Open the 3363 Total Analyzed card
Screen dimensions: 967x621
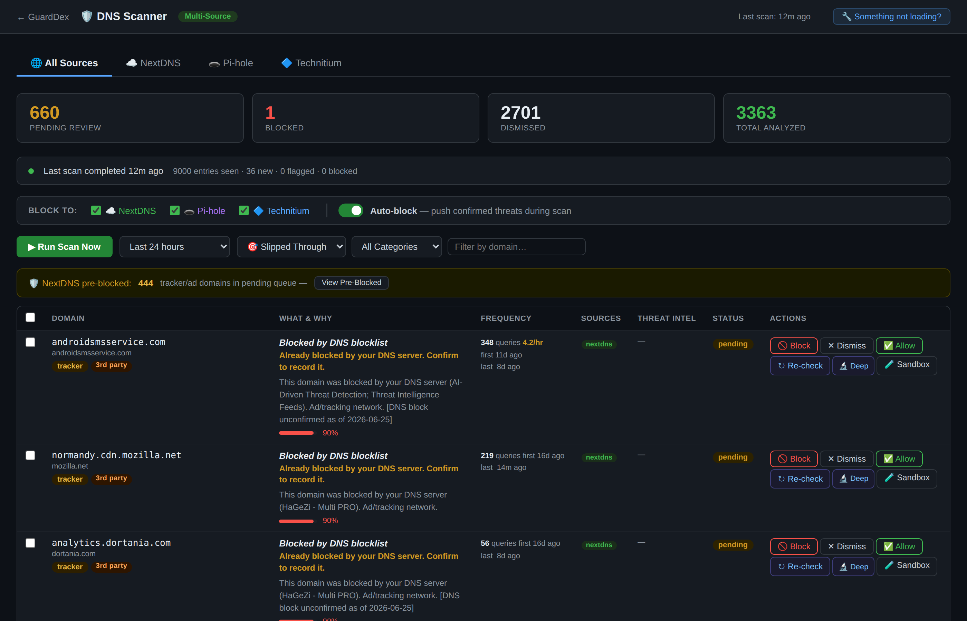[x=836, y=118]
